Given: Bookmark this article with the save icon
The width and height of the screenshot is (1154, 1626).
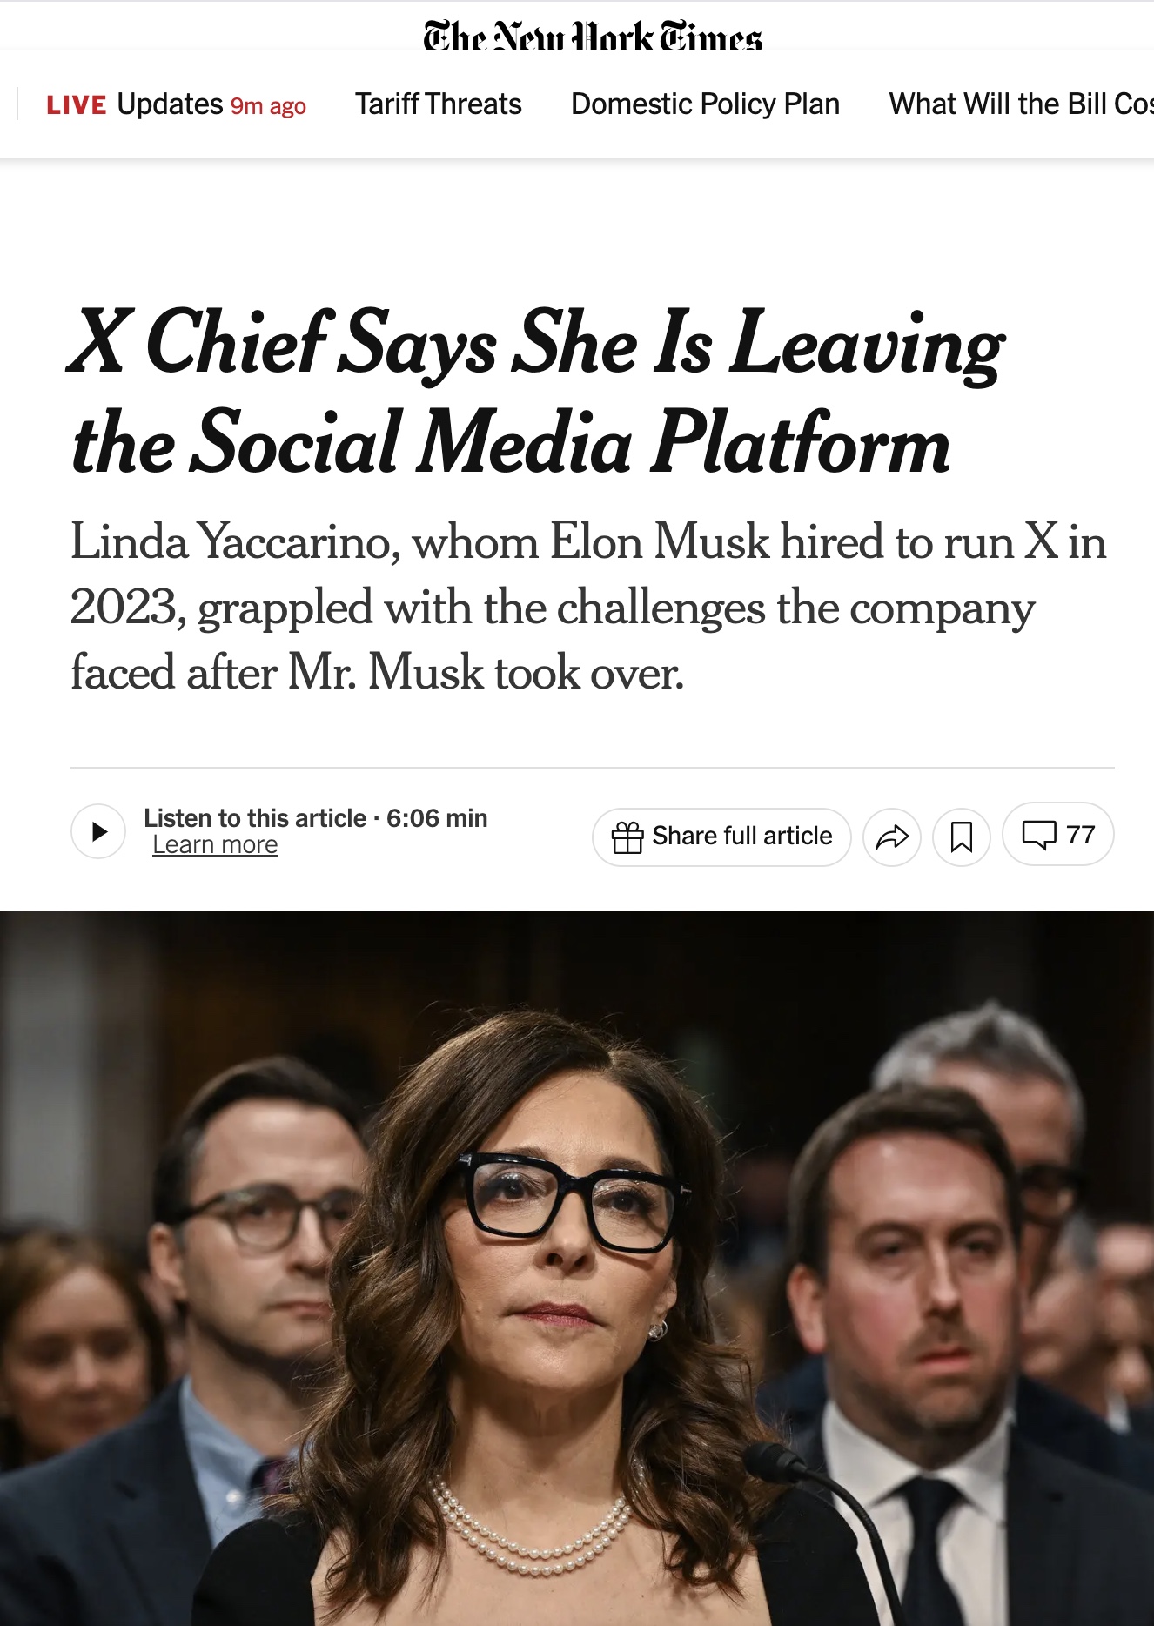Looking at the screenshot, I should click(x=961, y=837).
